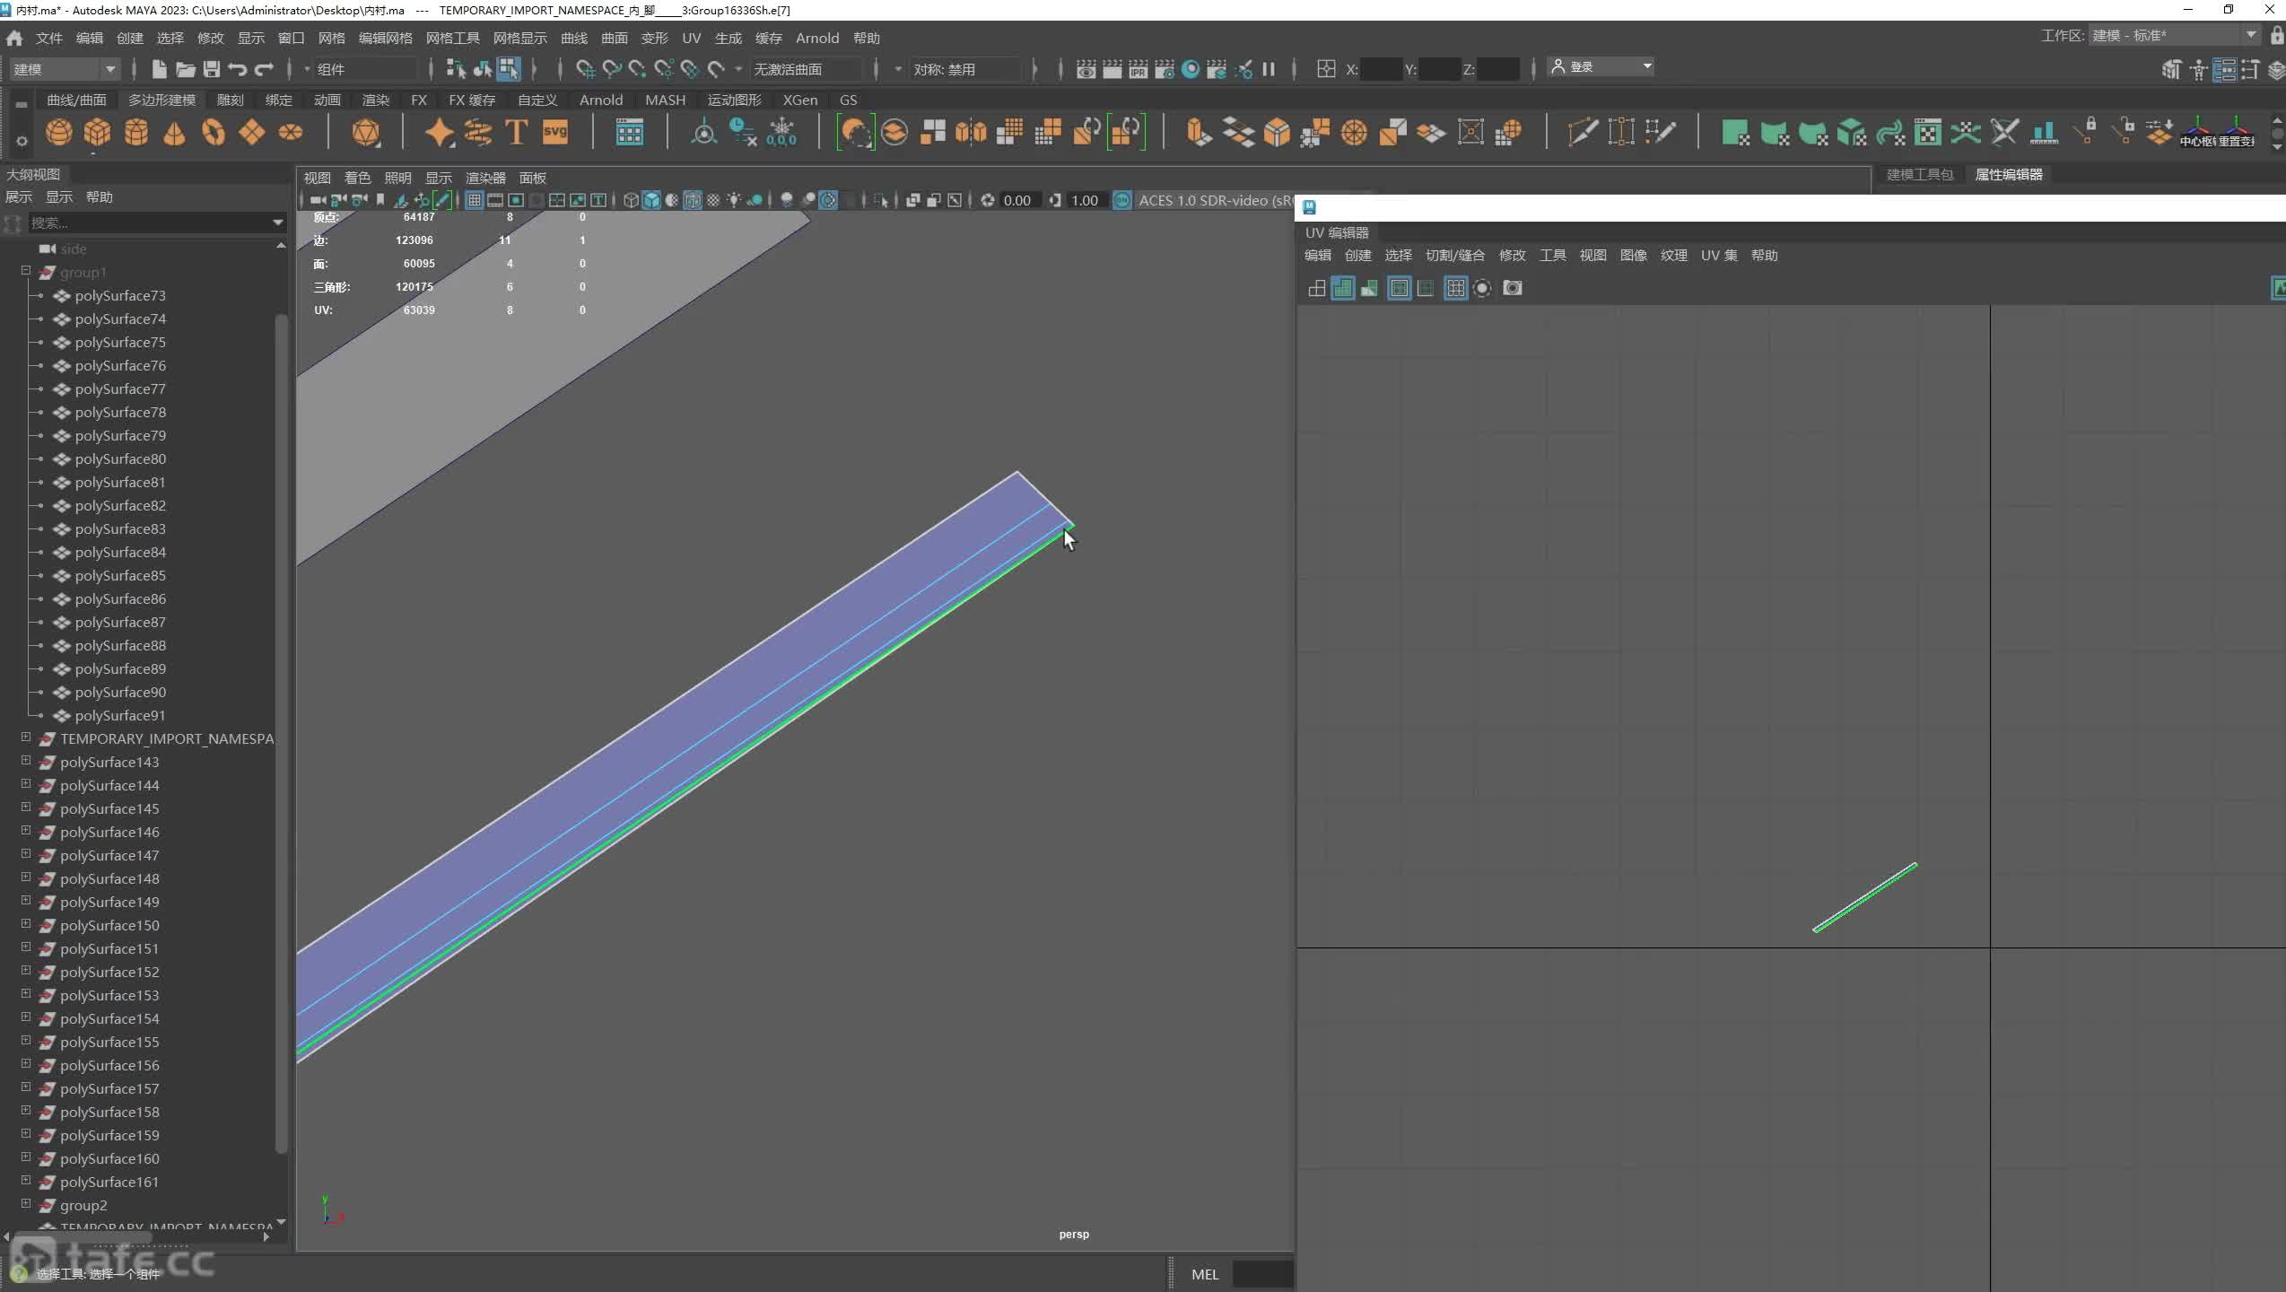
Task: Click the viewport gamma value field 1.00
Action: coord(1085,200)
